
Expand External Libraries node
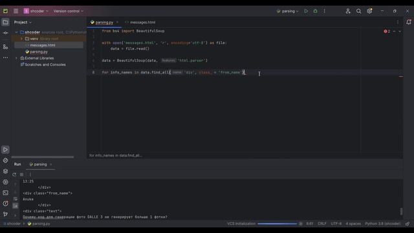click(16, 58)
